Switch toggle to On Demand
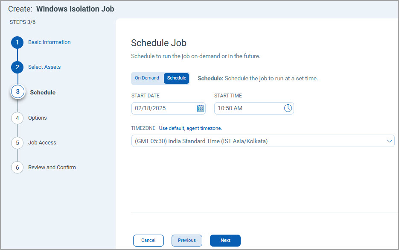 coord(147,78)
